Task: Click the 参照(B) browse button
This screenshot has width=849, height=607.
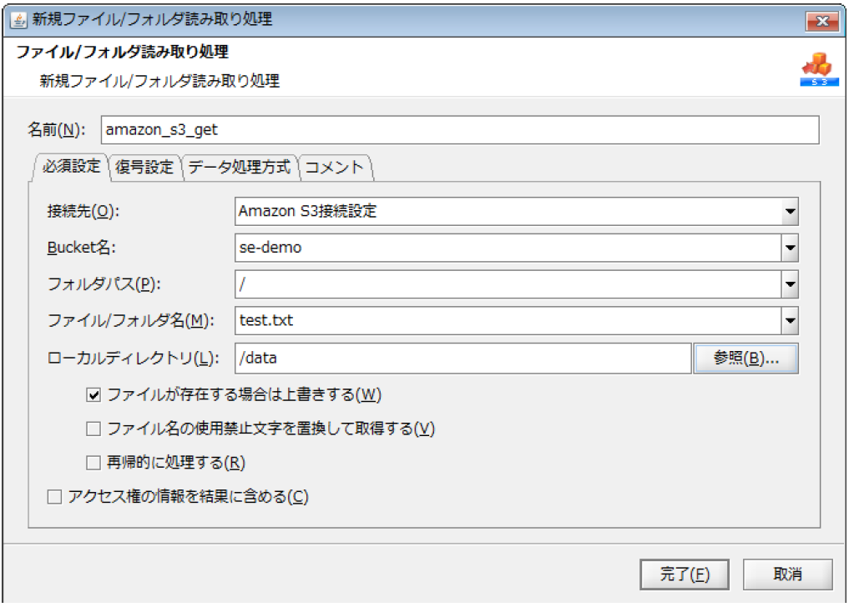Action: (745, 358)
